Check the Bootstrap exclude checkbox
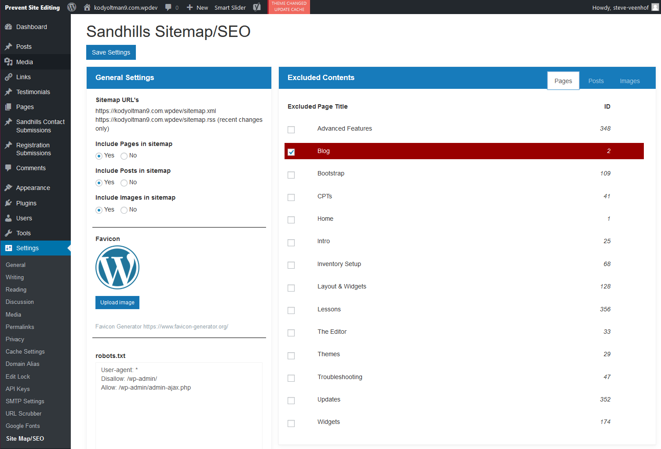 pyautogui.click(x=291, y=175)
